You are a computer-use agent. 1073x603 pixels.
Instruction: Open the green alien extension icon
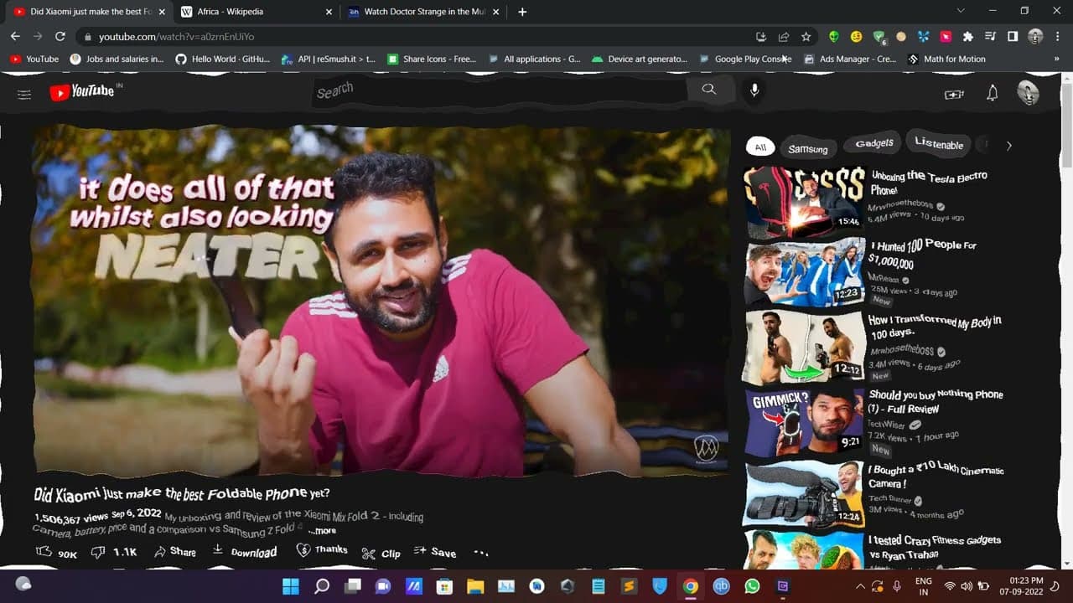coord(833,37)
